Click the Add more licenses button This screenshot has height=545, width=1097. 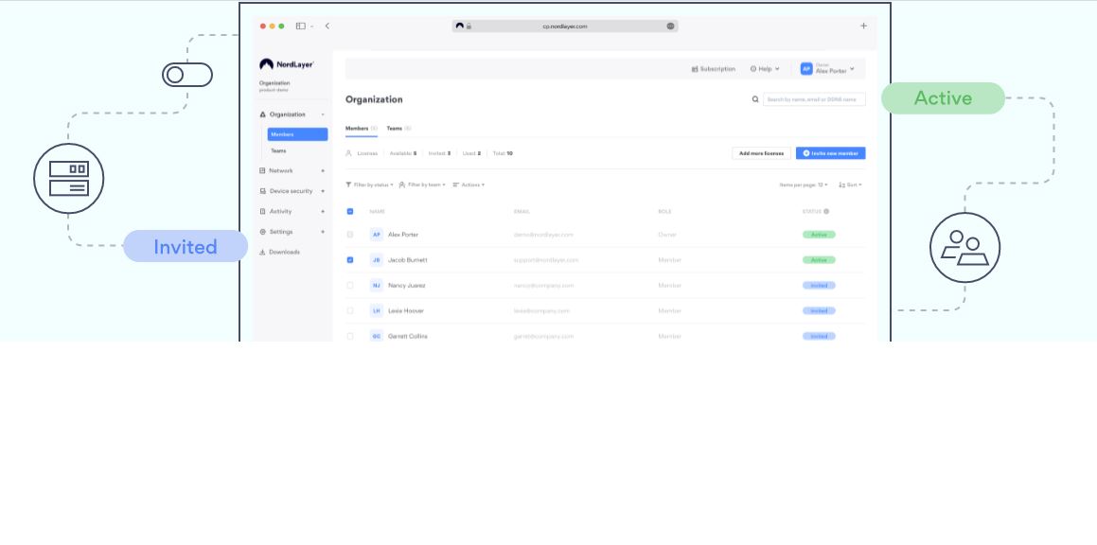tap(761, 153)
